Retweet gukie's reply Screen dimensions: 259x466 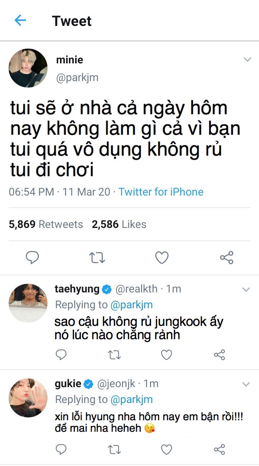pos(114,449)
